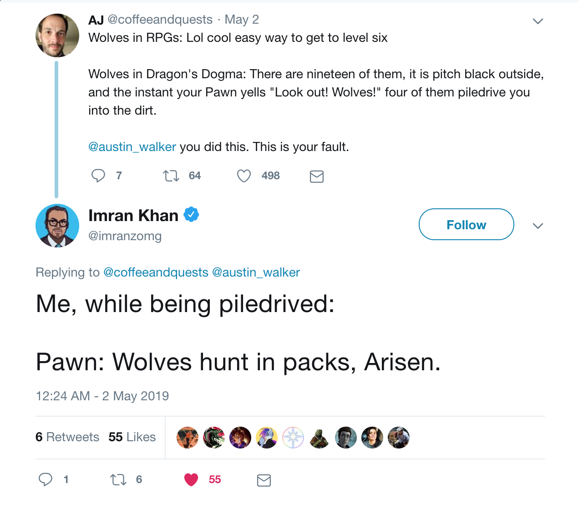
Task: Open @austin_walker mention in AJ's tweet
Action: [132, 147]
